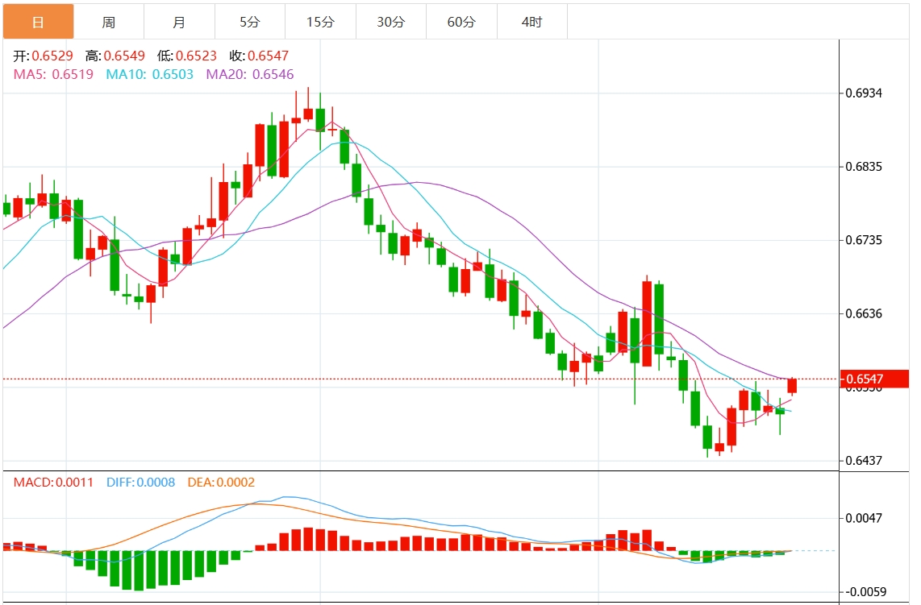Image resolution: width=921 pixels, height=605 pixels.
Task: Select the 周 weekly timeframe tab
Action: 109,22
